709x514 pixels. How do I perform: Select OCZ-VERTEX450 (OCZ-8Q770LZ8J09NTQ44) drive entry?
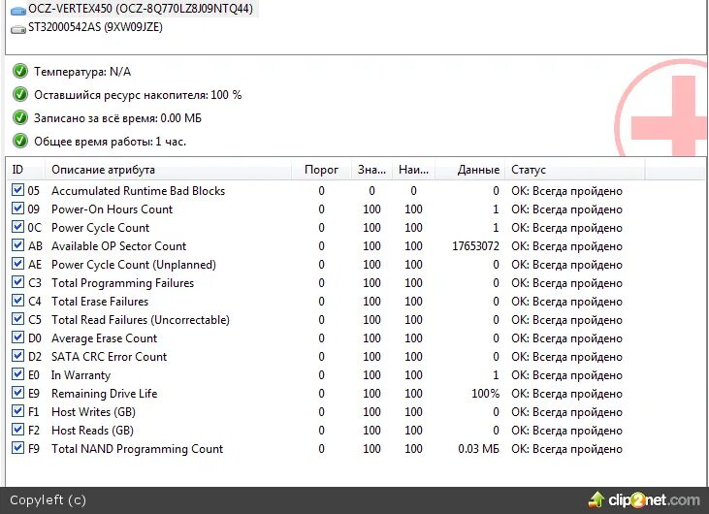pyautogui.click(x=141, y=9)
